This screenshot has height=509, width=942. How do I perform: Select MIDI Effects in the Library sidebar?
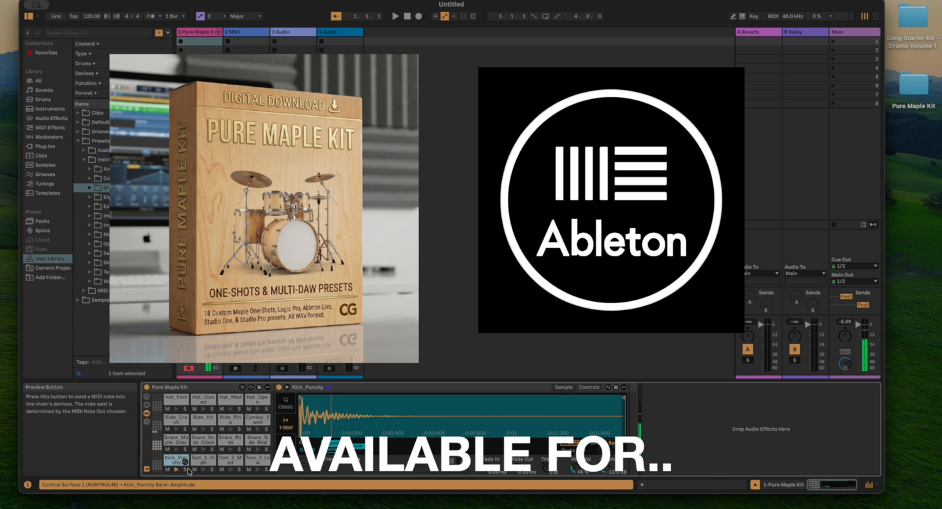[x=50, y=128]
